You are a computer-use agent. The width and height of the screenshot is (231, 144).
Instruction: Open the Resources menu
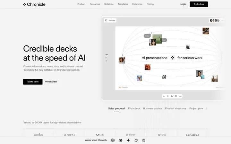coord(95,4)
